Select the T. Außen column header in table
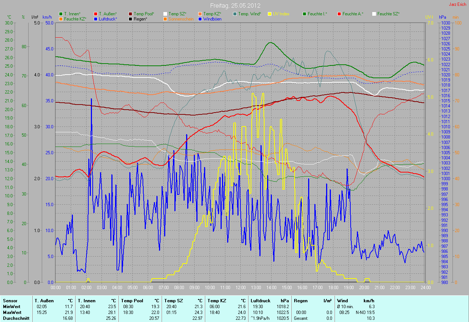The width and height of the screenshot is (469, 322). pyautogui.click(x=44, y=301)
